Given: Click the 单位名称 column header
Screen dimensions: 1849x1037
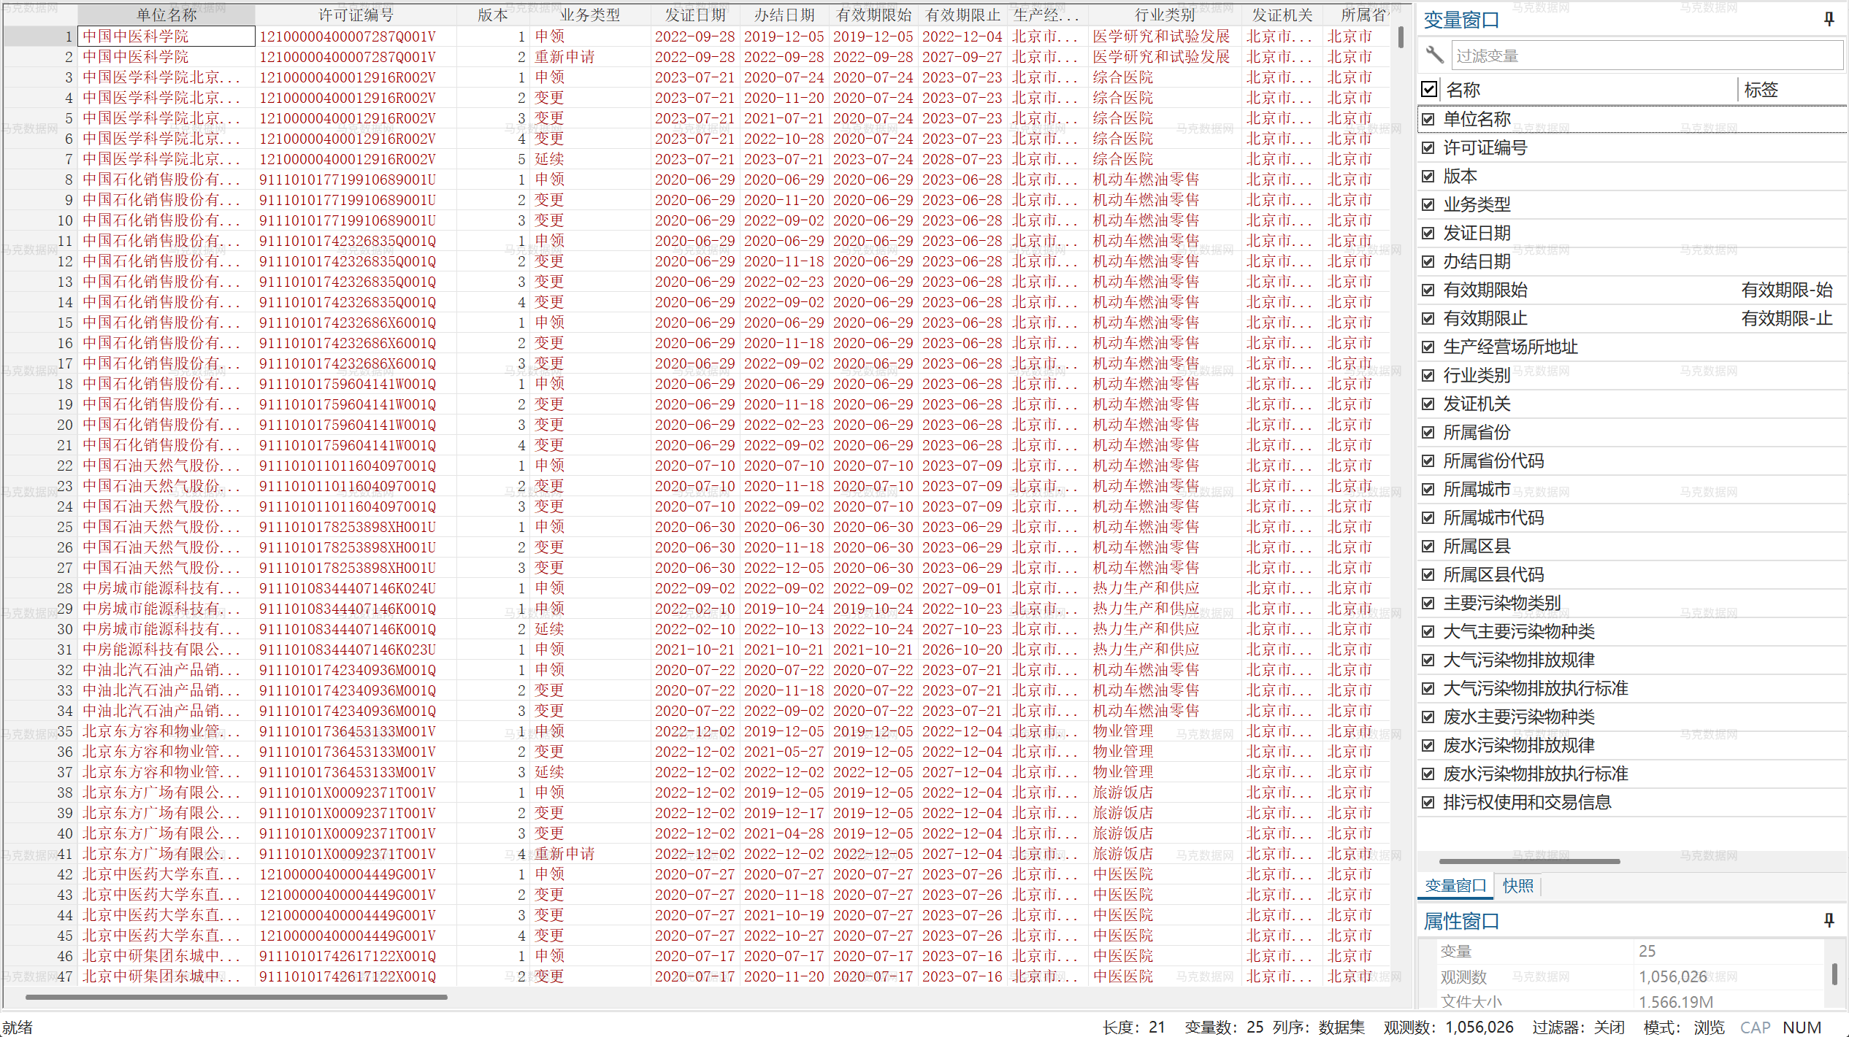Looking at the screenshot, I should (x=166, y=15).
